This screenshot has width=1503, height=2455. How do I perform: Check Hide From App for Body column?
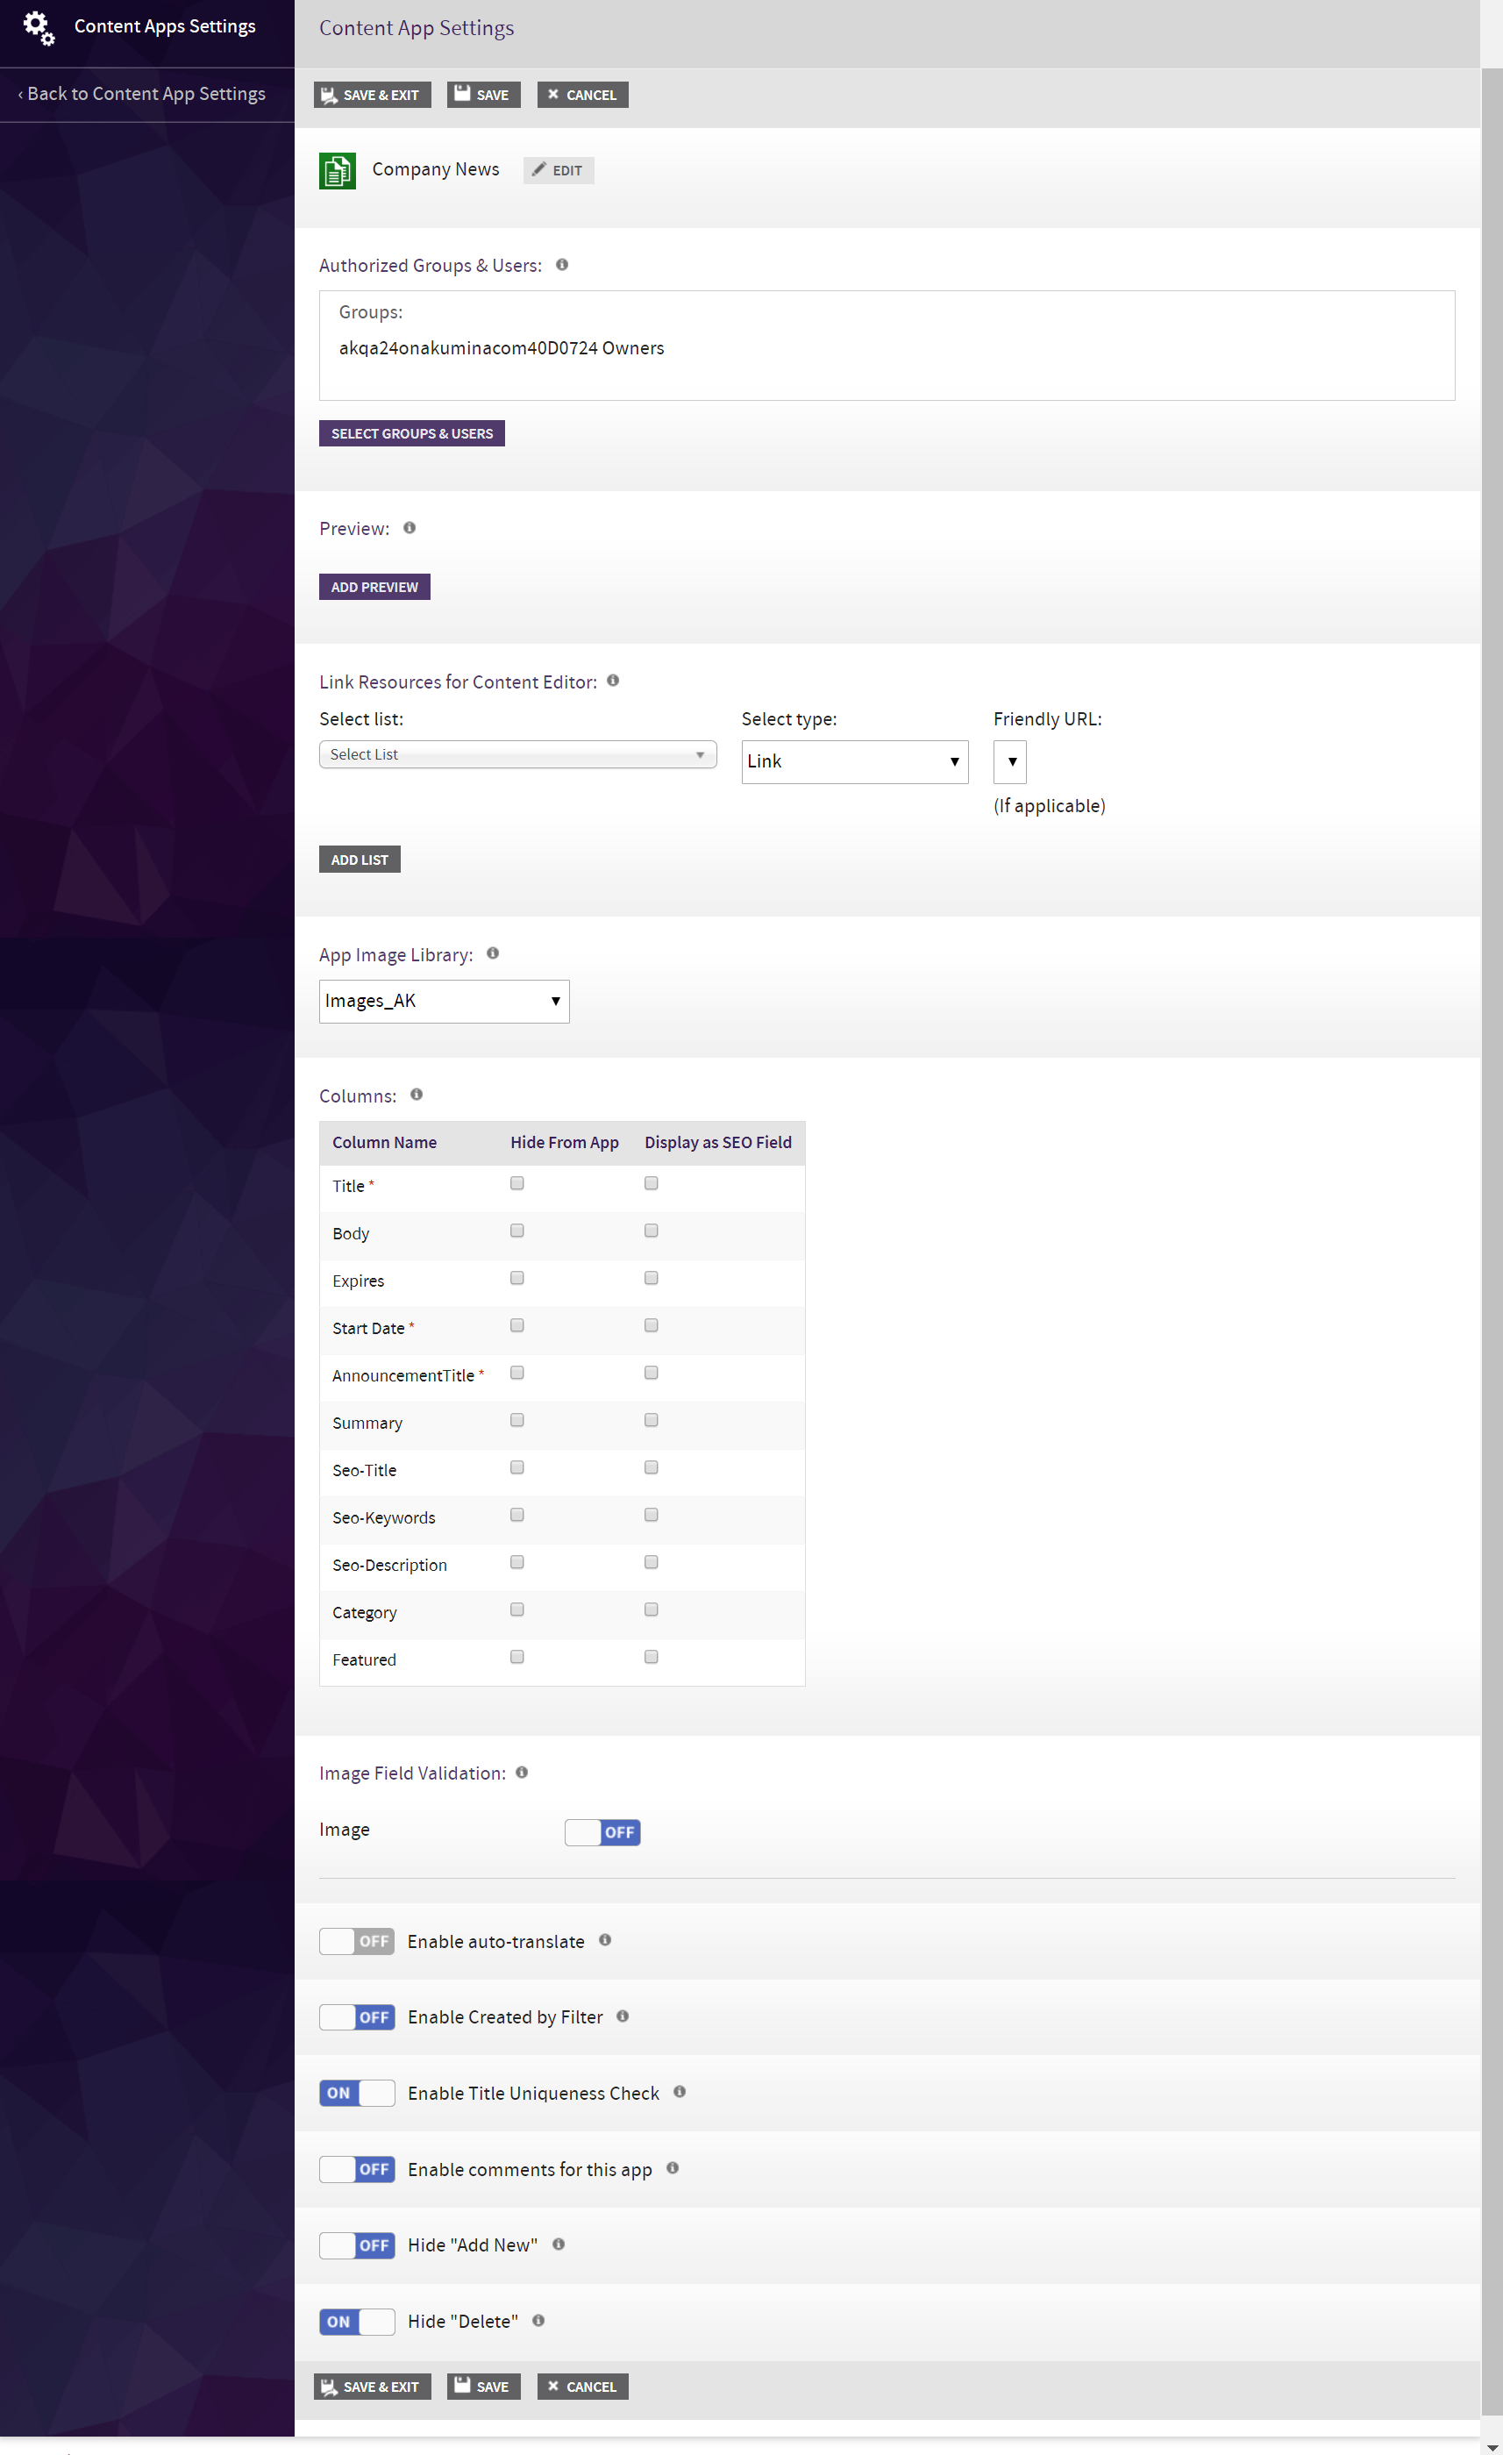coord(517,1231)
